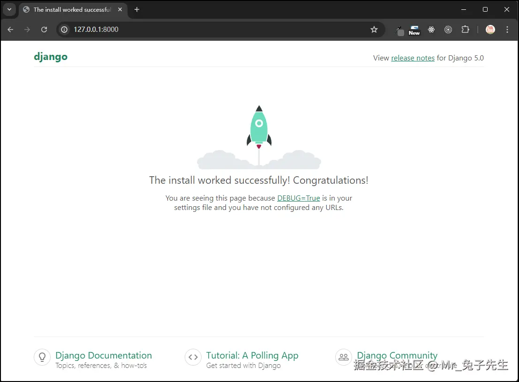Open the React developer tools extension
This screenshot has width=519, height=382.
(431, 30)
